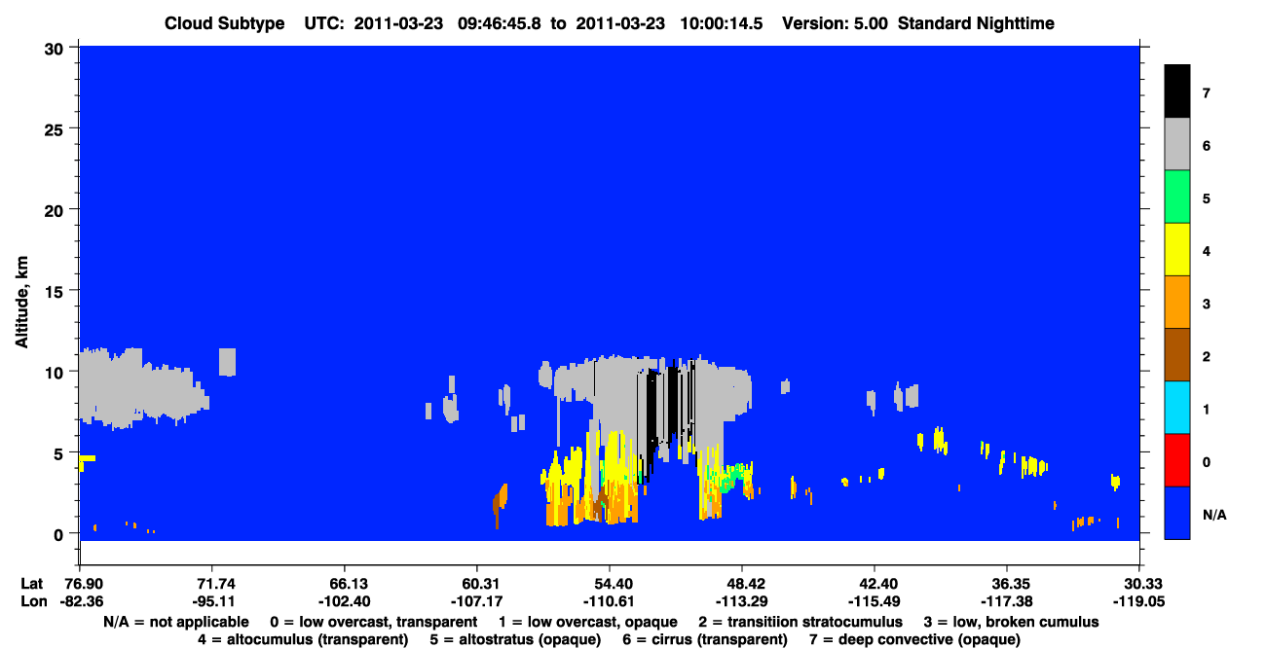Click longitude value '-107.17'
The image size is (1266, 649).
click(477, 600)
